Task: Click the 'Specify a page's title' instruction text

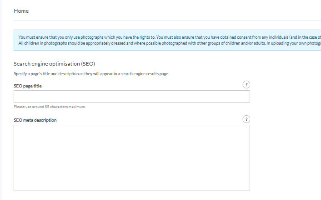Action: pyautogui.click(x=91, y=74)
